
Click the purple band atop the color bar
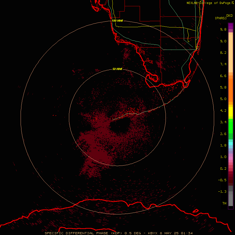tap(231, 26)
